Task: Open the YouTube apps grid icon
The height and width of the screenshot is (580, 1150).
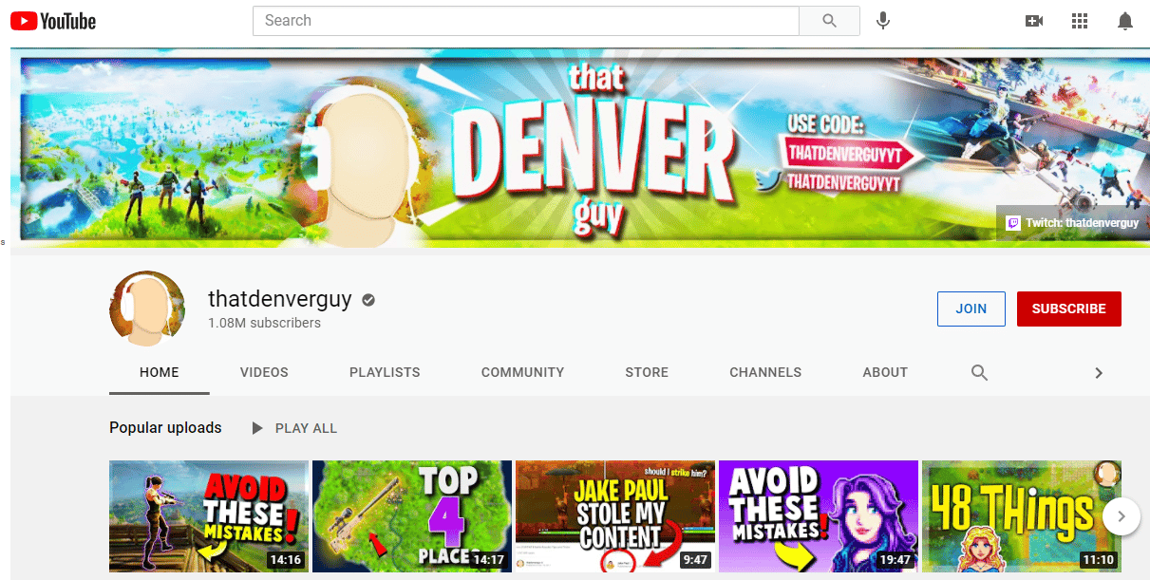Action: (1080, 21)
